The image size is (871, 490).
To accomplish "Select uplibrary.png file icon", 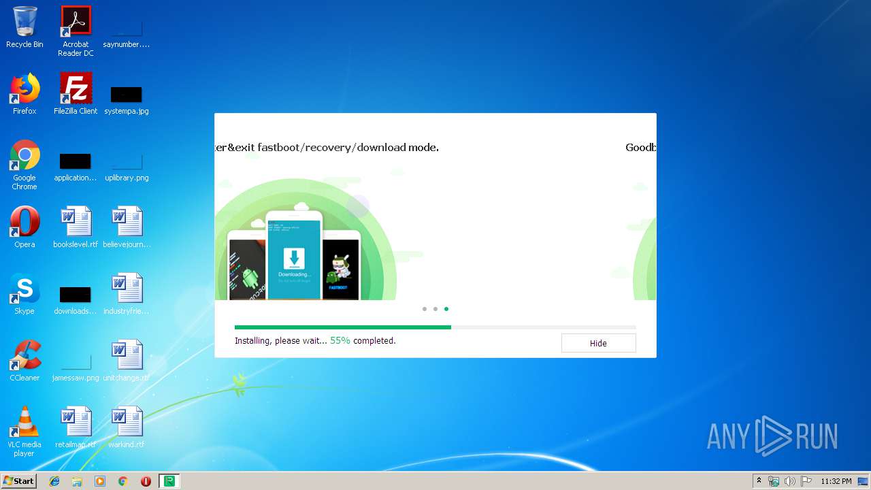I will 127,166.
